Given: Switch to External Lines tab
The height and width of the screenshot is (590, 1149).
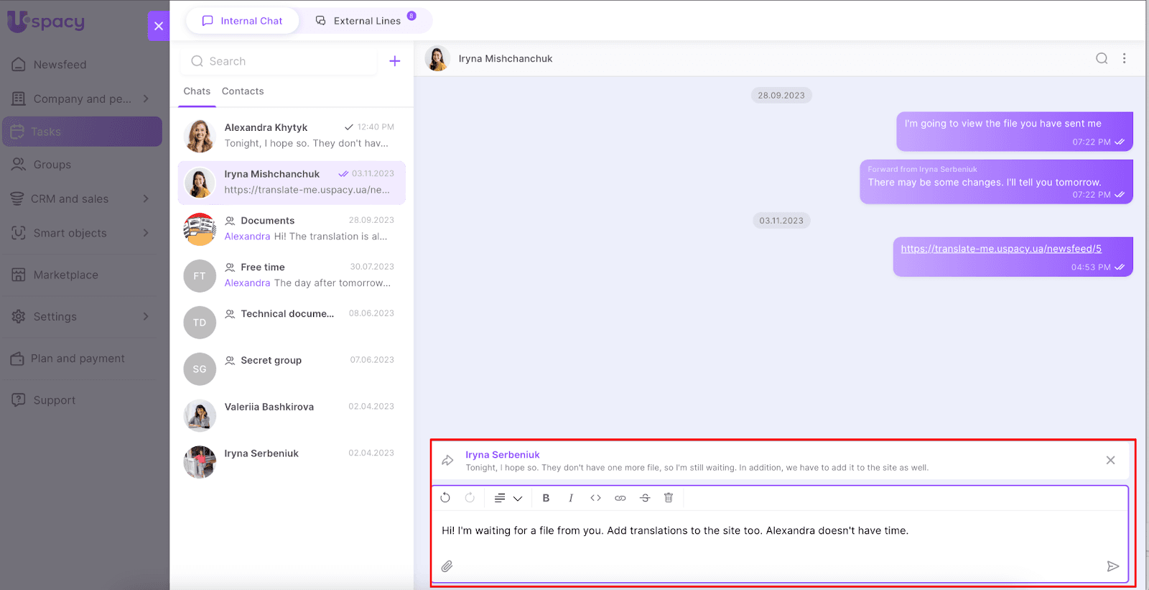Looking at the screenshot, I should pyautogui.click(x=366, y=21).
